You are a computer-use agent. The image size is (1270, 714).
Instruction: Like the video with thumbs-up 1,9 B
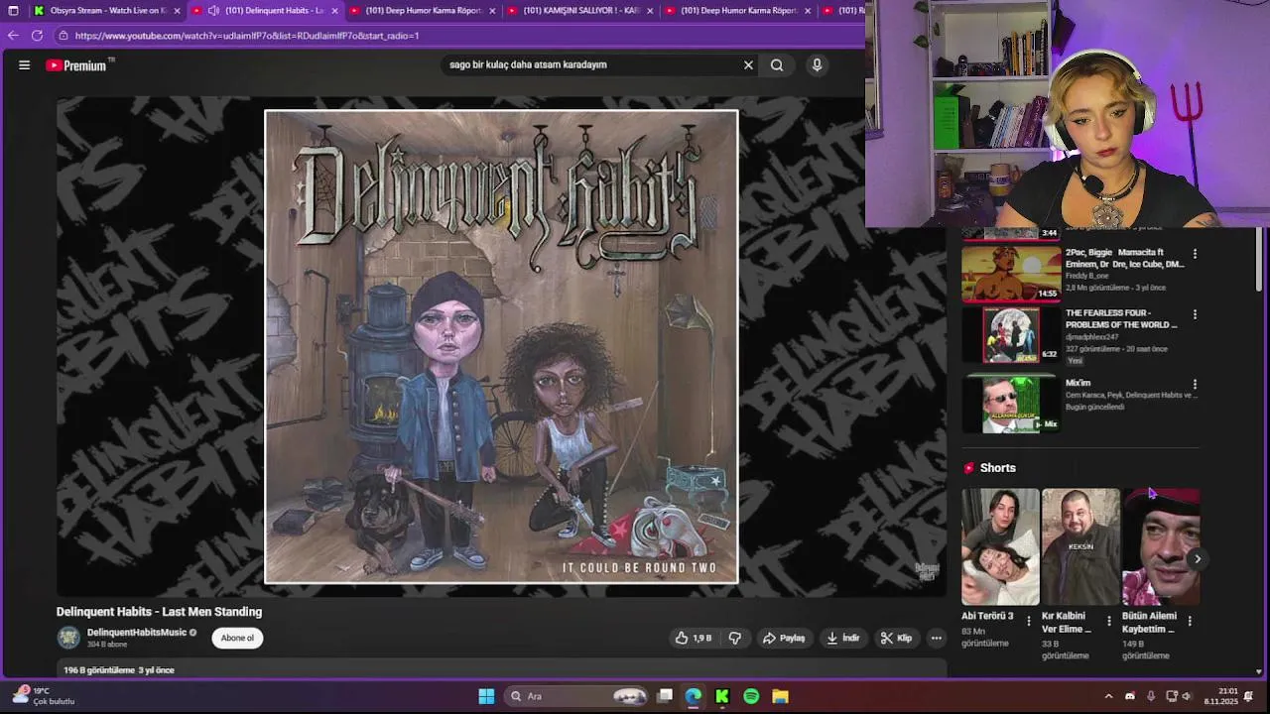[694, 638]
